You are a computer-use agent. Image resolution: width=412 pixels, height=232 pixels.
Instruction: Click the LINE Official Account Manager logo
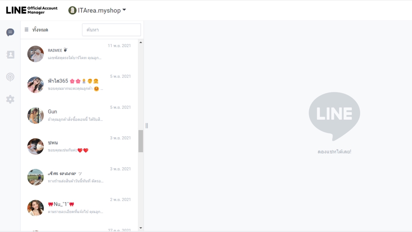[32, 10]
